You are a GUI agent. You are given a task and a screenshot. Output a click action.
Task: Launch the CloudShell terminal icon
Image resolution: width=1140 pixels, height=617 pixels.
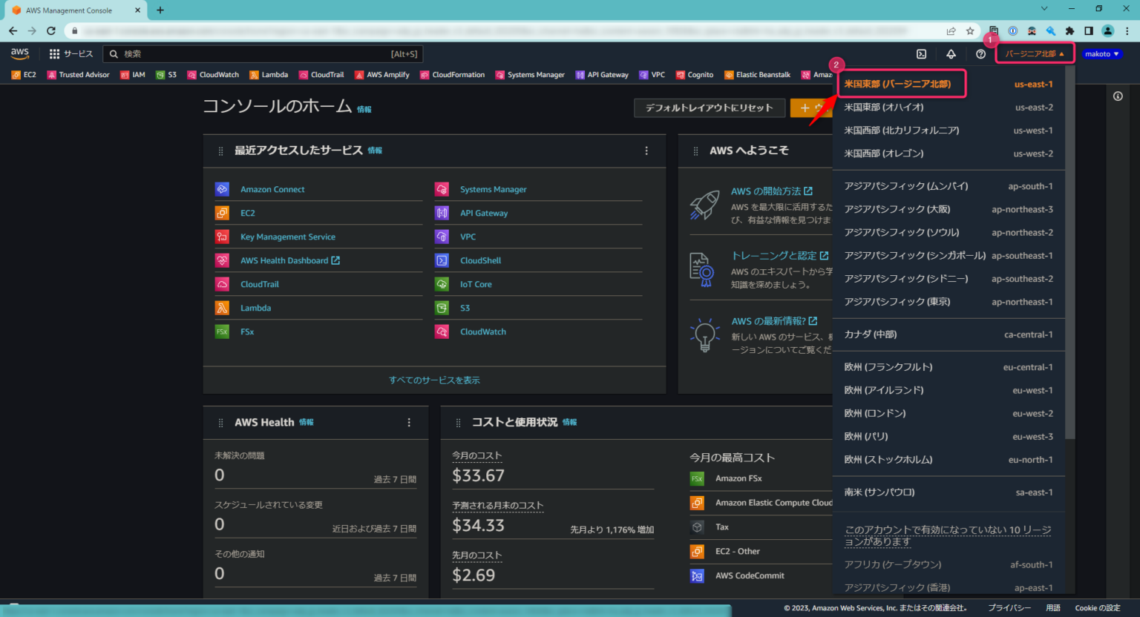click(x=921, y=53)
